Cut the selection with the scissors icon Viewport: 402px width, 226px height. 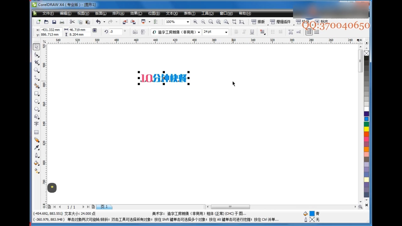point(72,22)
